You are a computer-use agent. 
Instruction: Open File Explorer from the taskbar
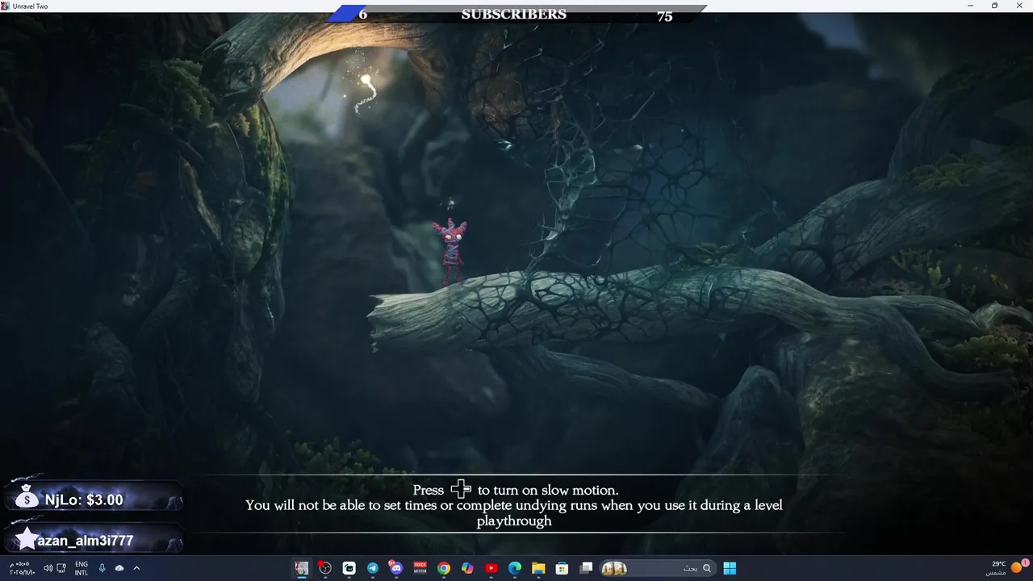coord(538,568)
